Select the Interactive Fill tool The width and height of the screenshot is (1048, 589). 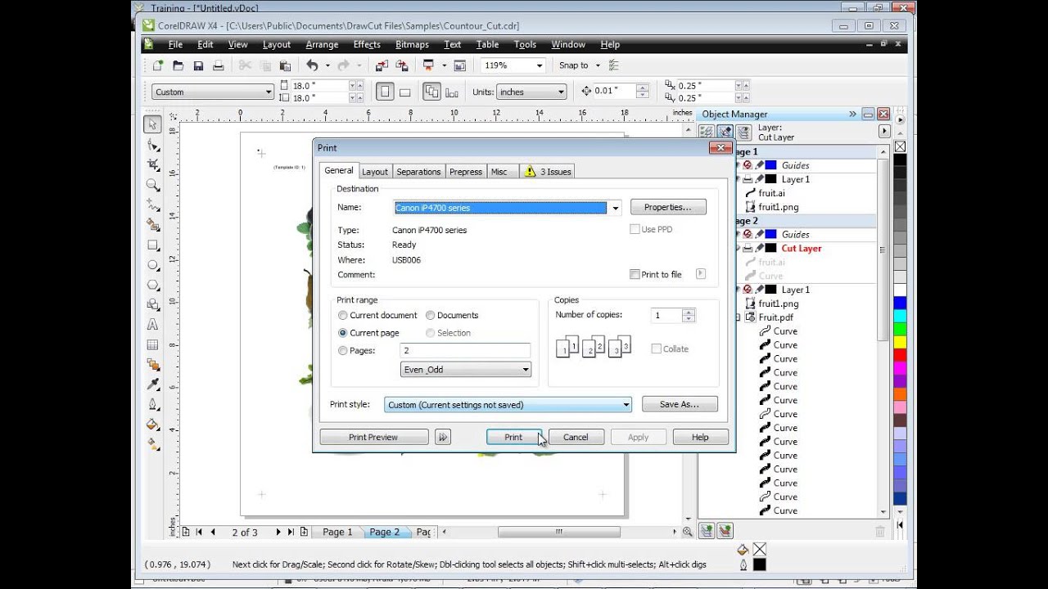pyautogui.click(x=152, y=444)
